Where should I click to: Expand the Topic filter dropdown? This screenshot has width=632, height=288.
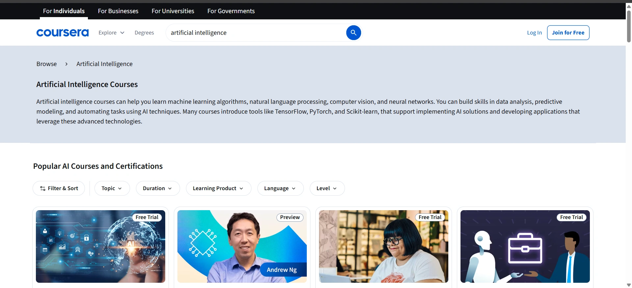point(112,188)
